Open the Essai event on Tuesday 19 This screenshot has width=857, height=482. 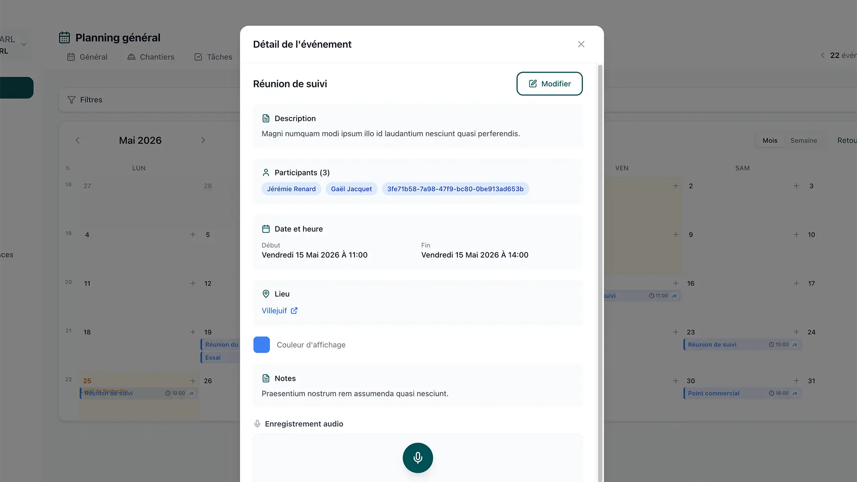220,357
